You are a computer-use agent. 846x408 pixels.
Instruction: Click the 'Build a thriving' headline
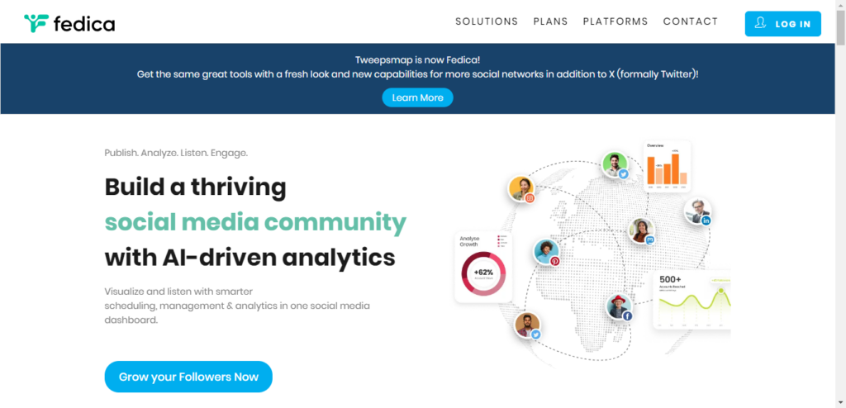(195, 187)
